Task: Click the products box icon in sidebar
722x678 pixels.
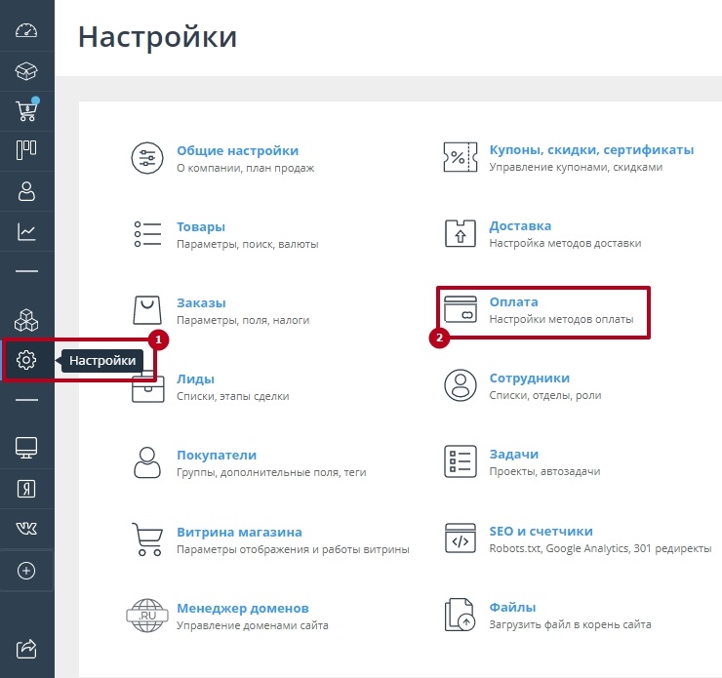Action: 26,71
